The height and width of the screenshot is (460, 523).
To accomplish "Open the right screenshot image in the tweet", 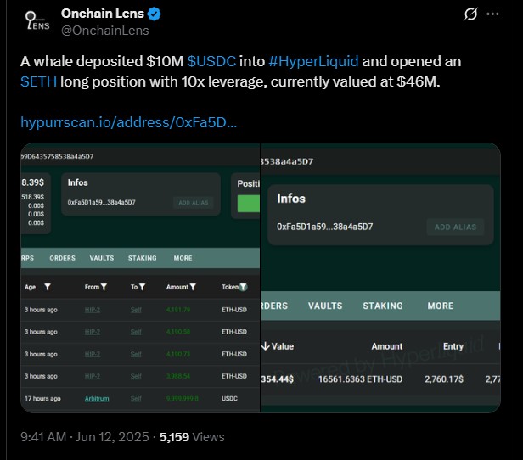I will coord(381,278).
